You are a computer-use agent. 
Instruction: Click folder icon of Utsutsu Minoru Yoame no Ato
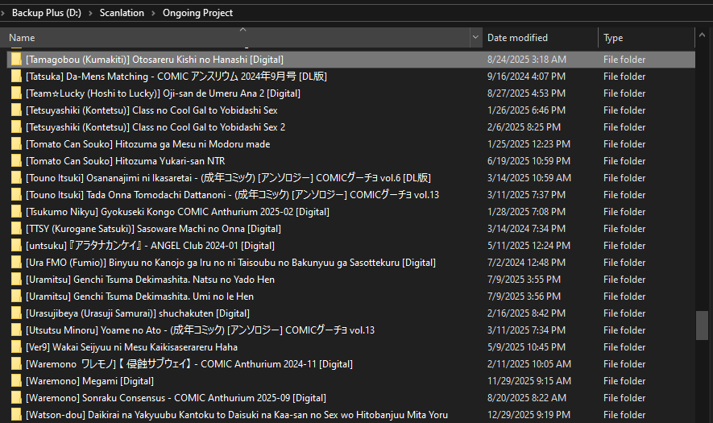click(16, 330)
